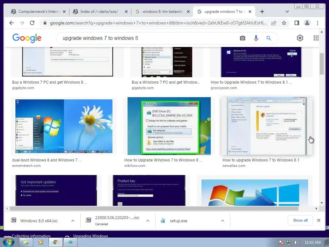
Task: Open the Windows 7 and 8 daisy thumbnail
Action: 64,126
